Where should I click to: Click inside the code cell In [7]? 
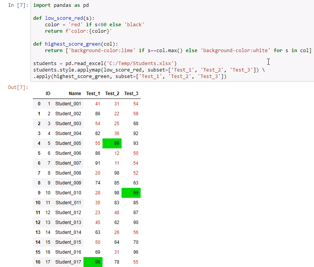[172, 41]
